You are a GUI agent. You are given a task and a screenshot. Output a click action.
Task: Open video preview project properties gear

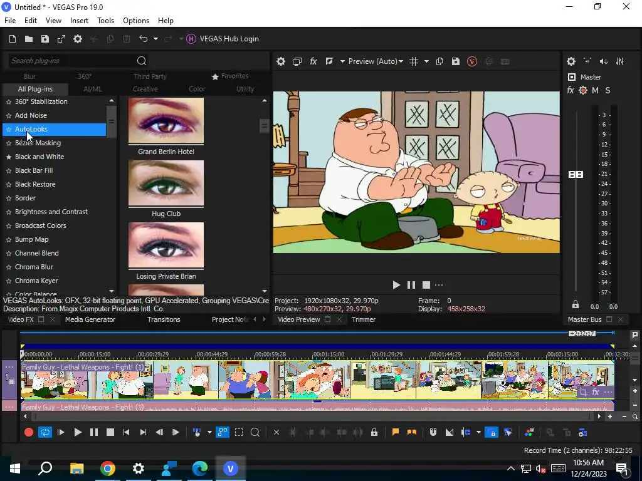coord(280,61)
